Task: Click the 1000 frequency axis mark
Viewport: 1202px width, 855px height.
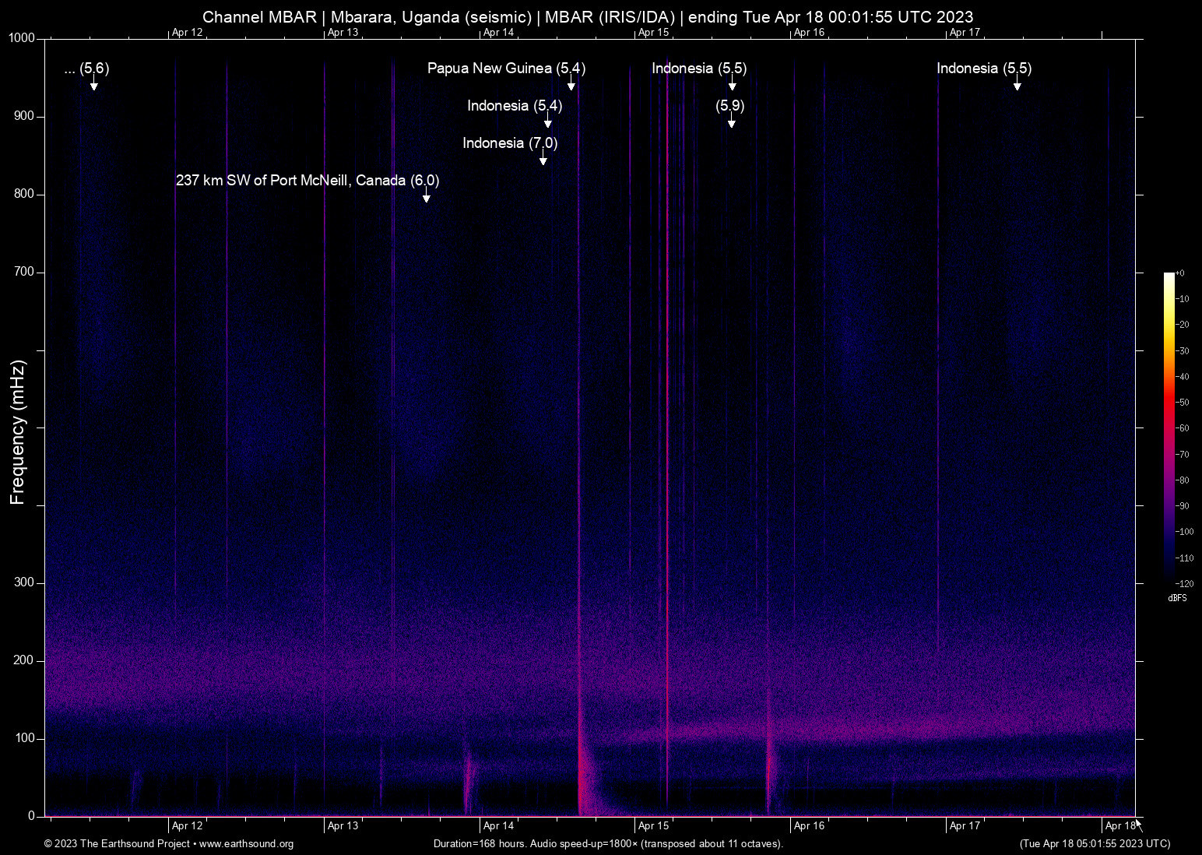Action: [23, 37]
